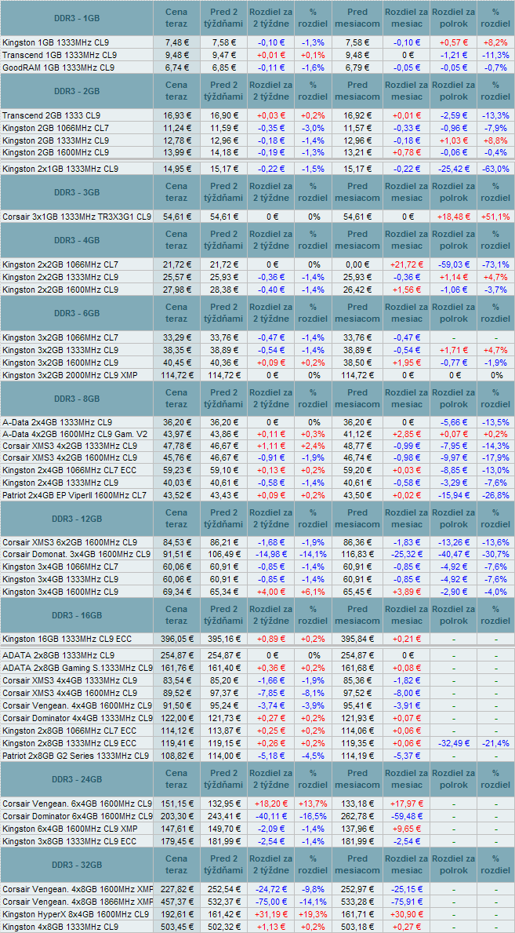This screenshot has width=515, height=933.
Task: Click "Kingston 2x4GB 1066MHz CL7 ECC" row name
Action: [69, 470]
